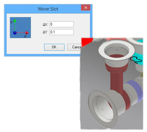
Task: Click the XY coordinate axes preview
Action: pyautogui.click(x=20, y=28)
